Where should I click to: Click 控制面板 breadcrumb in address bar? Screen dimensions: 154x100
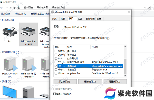[28, 7]
